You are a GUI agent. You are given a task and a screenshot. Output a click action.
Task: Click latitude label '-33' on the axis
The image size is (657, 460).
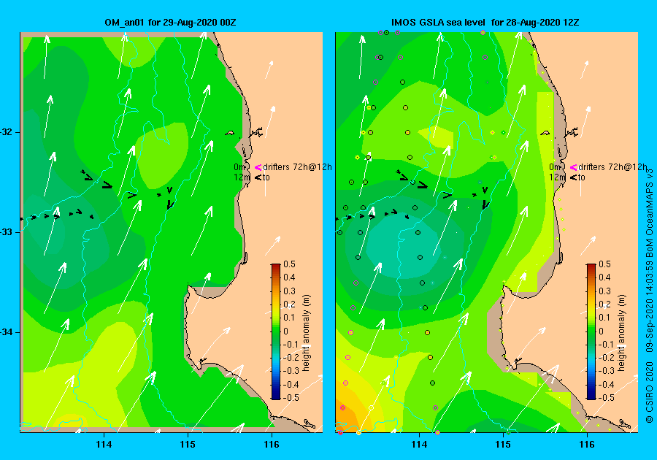[x=7, y=232]
